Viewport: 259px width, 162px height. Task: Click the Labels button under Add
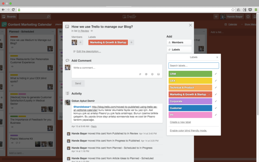pyautogui.click(x=179, y=50)
